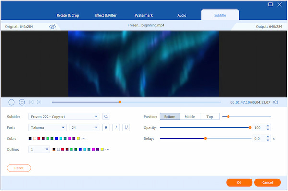Go to previous frame
Image resolution: width=288 pixels, height=191 pixels.
31,102
